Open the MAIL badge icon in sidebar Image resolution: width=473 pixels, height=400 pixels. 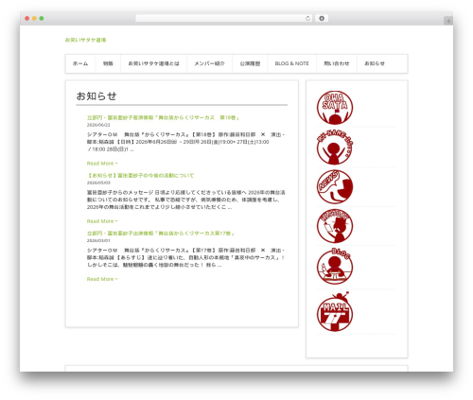(335, 312)
